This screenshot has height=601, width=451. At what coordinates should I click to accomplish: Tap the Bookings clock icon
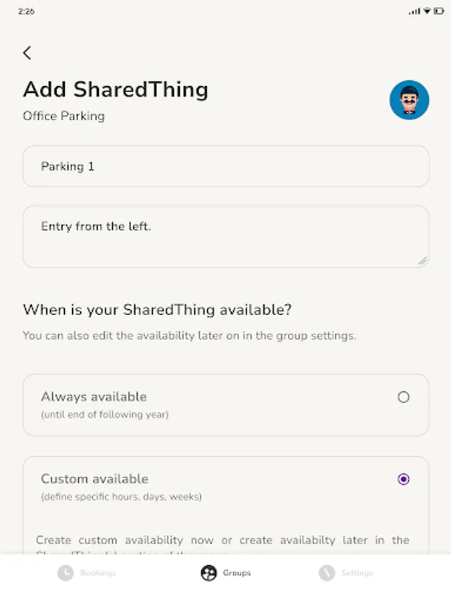(65, 573)
